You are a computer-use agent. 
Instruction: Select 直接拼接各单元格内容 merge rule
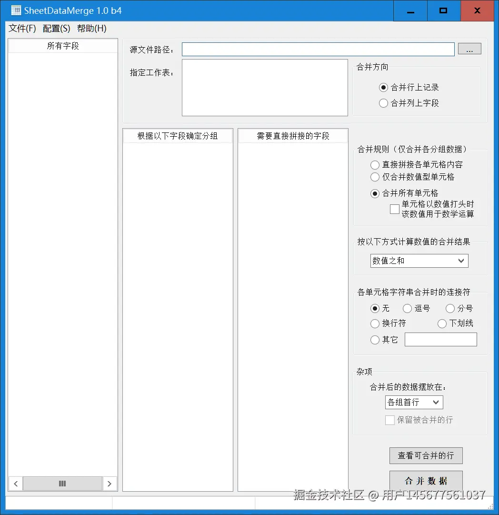pyautogui.click(x=375, y=165)
